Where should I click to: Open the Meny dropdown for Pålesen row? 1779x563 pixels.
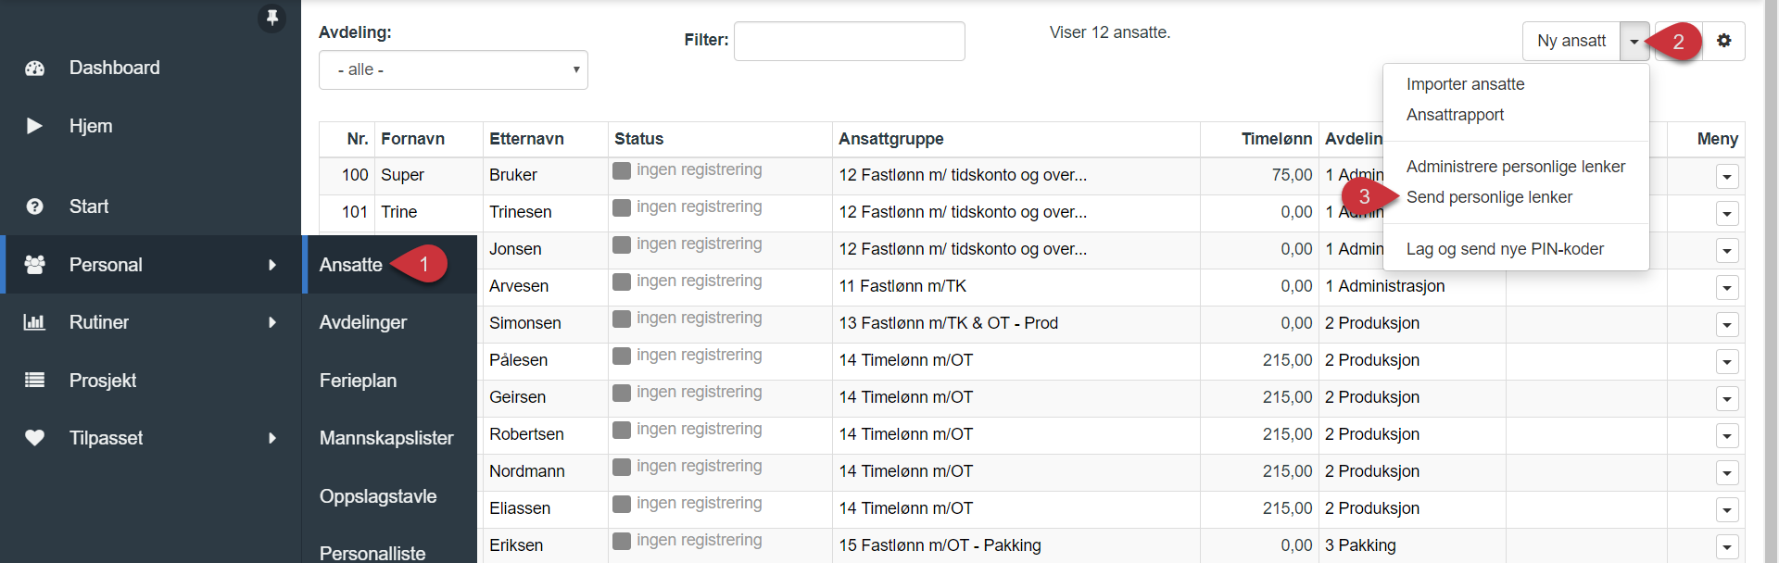coord(1727,361)
